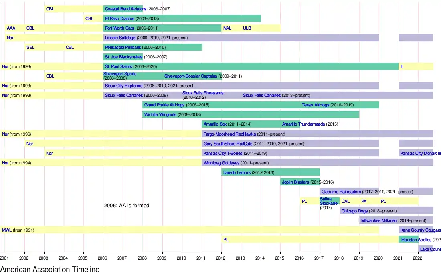Image resolution: width=441 pixels, height=272 pixels.
Task: Click the '2006: AA is formed' annotation
Action: 127,206
